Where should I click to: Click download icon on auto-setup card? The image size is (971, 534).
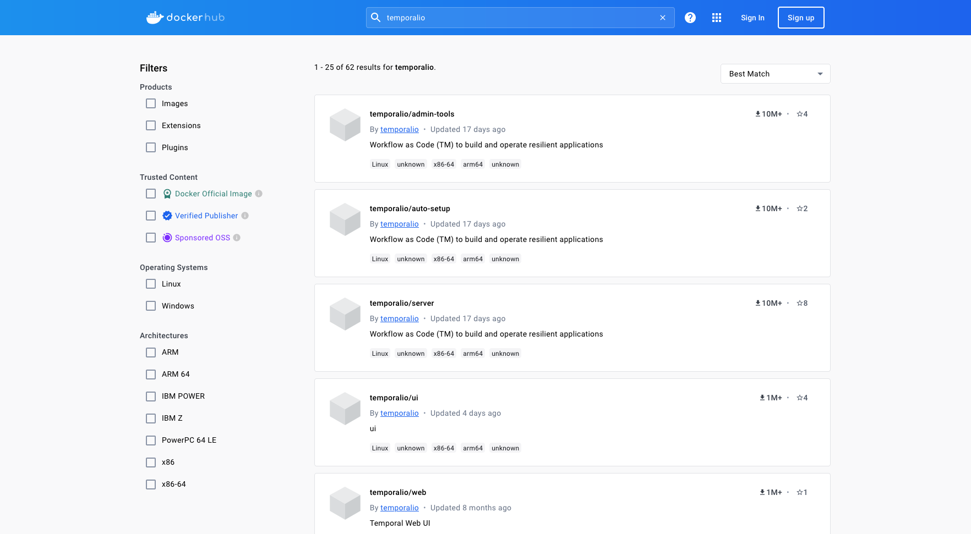click(757, 208)
